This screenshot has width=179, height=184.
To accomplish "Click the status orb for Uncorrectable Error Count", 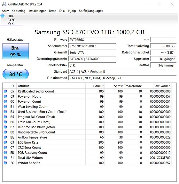I will (5, 132).
